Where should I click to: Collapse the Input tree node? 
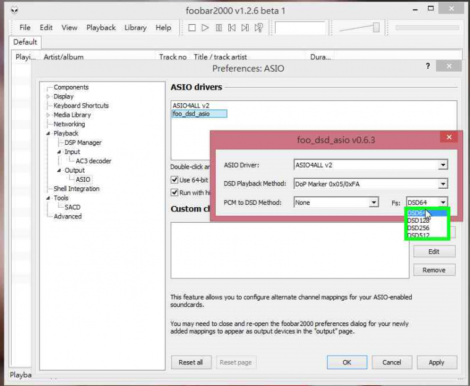click(x=59, y=152)
